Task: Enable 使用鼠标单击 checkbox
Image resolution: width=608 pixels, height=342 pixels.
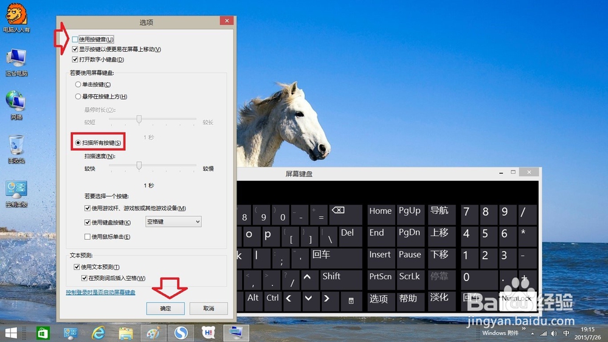Action: pos(88,236)
